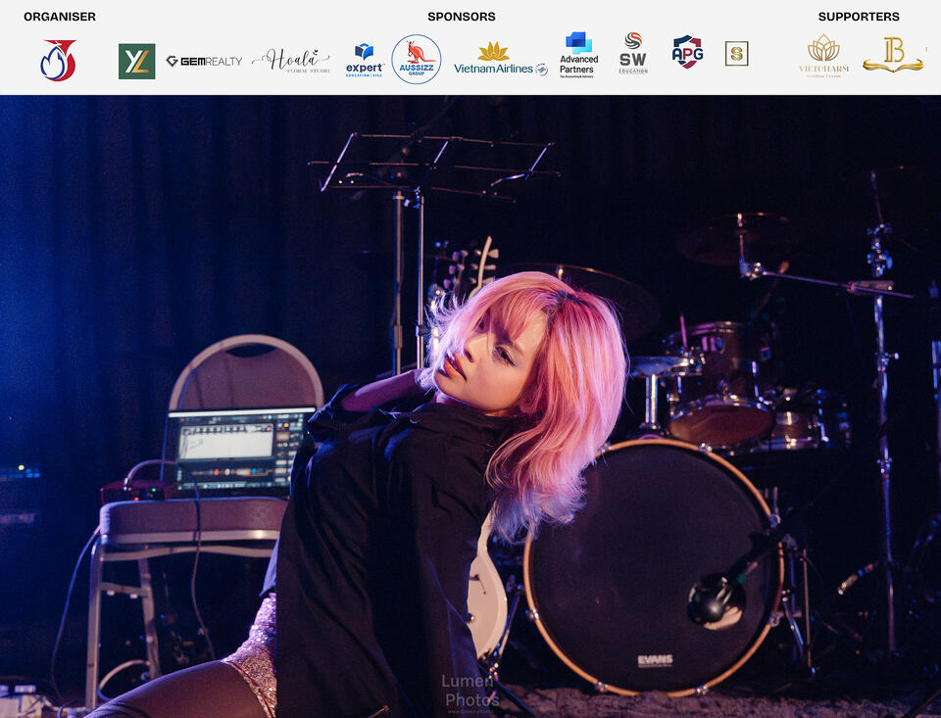
Task: Click the gold square S logo
Action: [x=736, y=54]
